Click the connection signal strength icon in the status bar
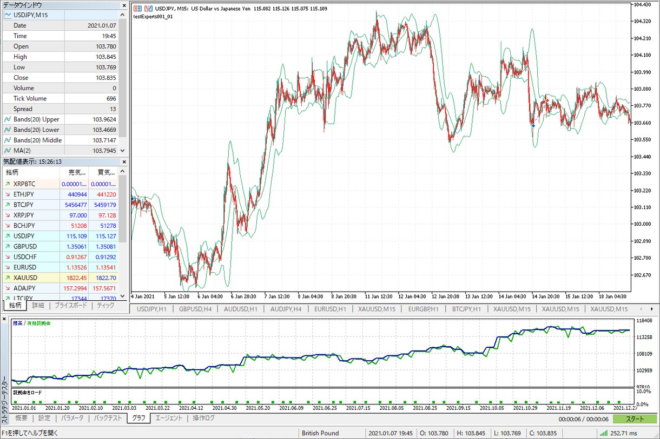The width and height of the screenshot is (660, 439). click(x=603, y=433)
